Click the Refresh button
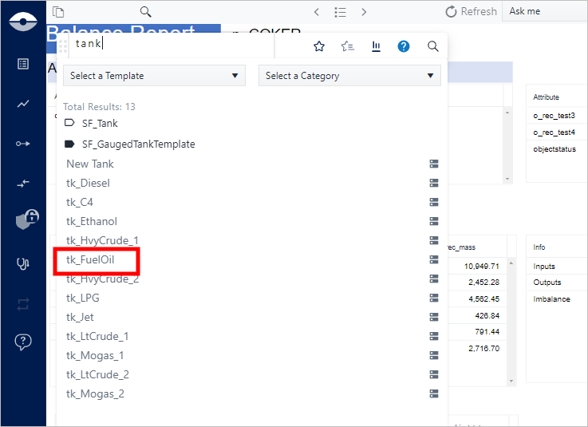The width and height of the screenshot is (588, 427). [471, 12]
